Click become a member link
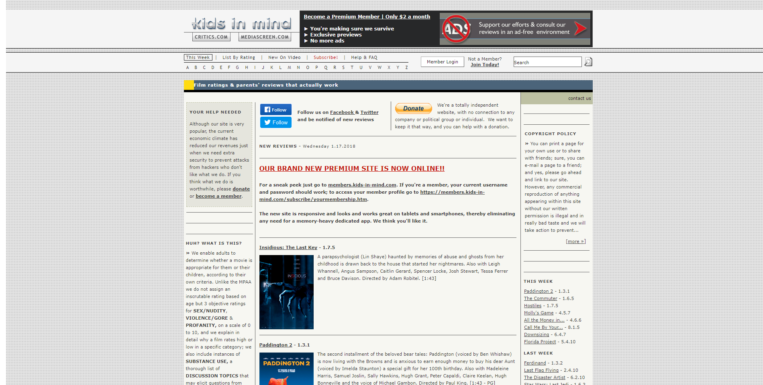 coord(218,196)
